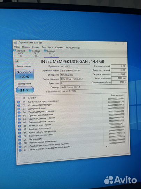The image size is (141, 189).
Task: Click the serial number field
Action: 75,70
